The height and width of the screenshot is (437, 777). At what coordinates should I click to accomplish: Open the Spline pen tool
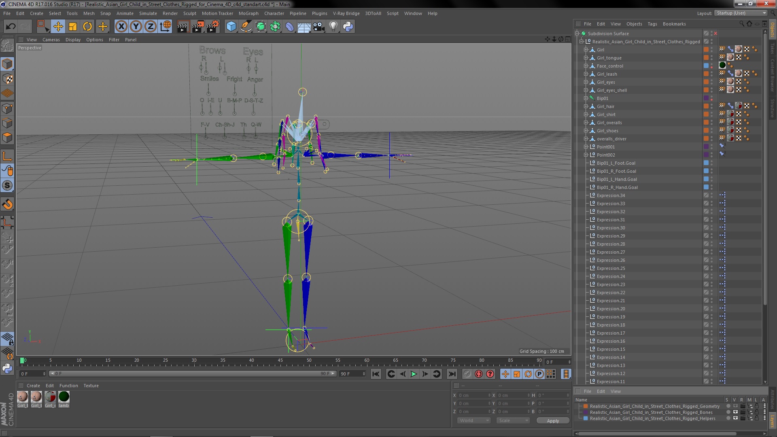246,27
